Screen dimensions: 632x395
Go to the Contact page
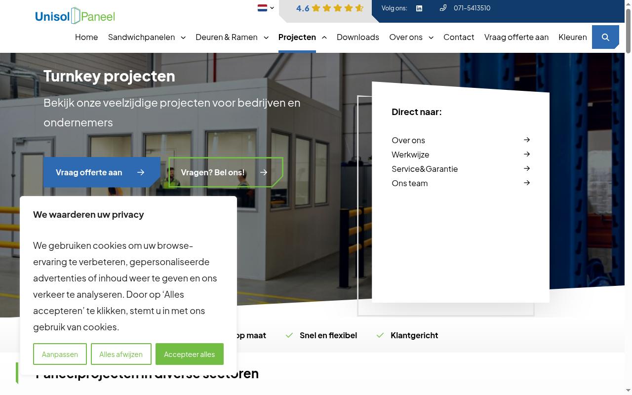(x=459, y=37)
